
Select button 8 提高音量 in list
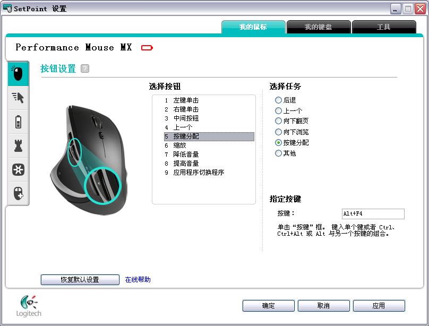(209, 164)
